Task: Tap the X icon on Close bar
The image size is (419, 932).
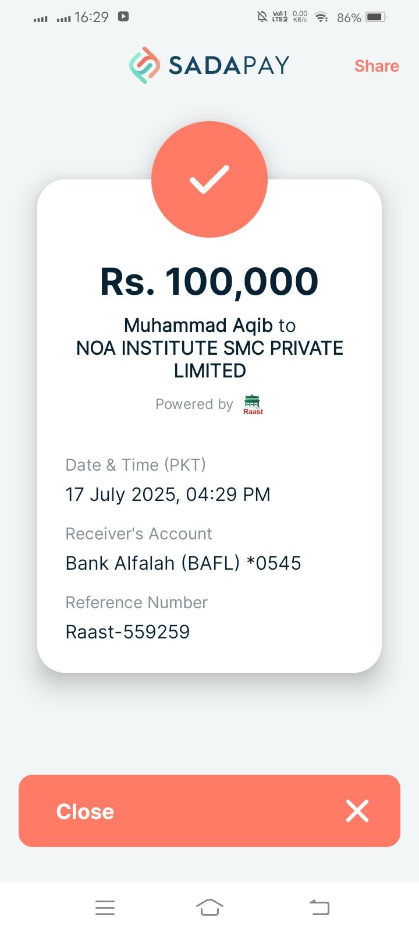Action: coord(357,811)
